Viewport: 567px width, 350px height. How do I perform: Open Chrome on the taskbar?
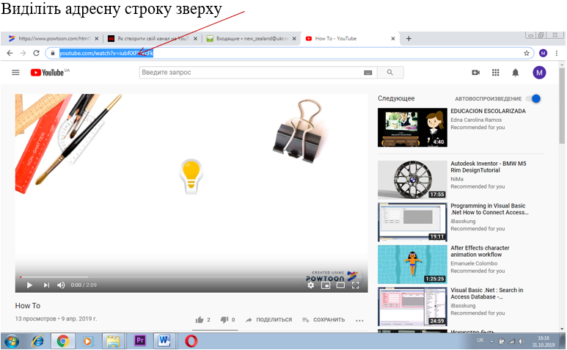(63, 341)
